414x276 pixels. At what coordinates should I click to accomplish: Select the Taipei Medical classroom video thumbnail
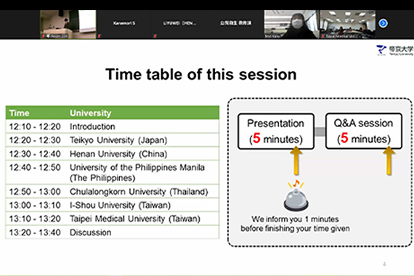(x=348, y=25)
